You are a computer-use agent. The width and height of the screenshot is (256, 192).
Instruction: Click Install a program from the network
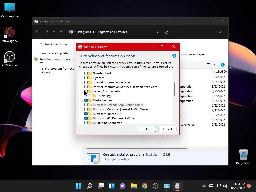tap(57, 70)
